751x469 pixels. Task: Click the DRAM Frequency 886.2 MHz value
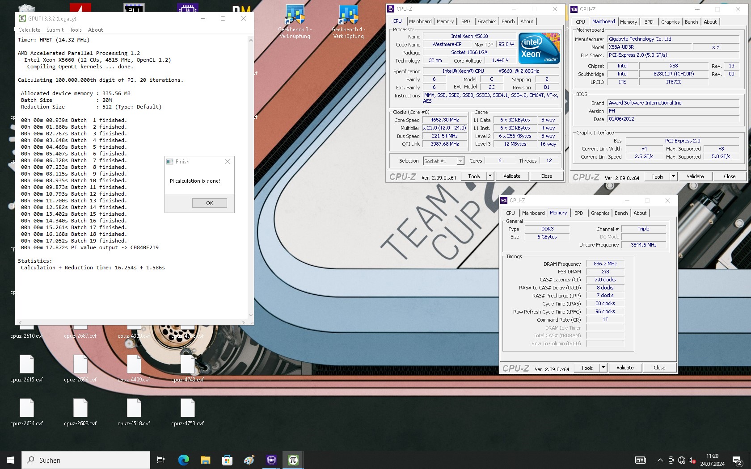[x=605, y=264]
